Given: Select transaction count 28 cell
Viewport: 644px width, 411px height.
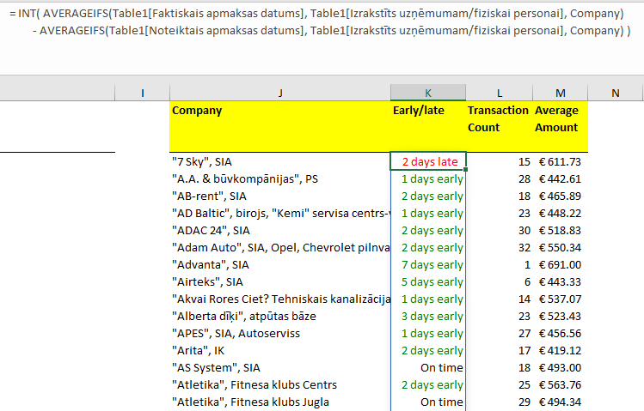Looking at the screenshot, I should 500,178.
